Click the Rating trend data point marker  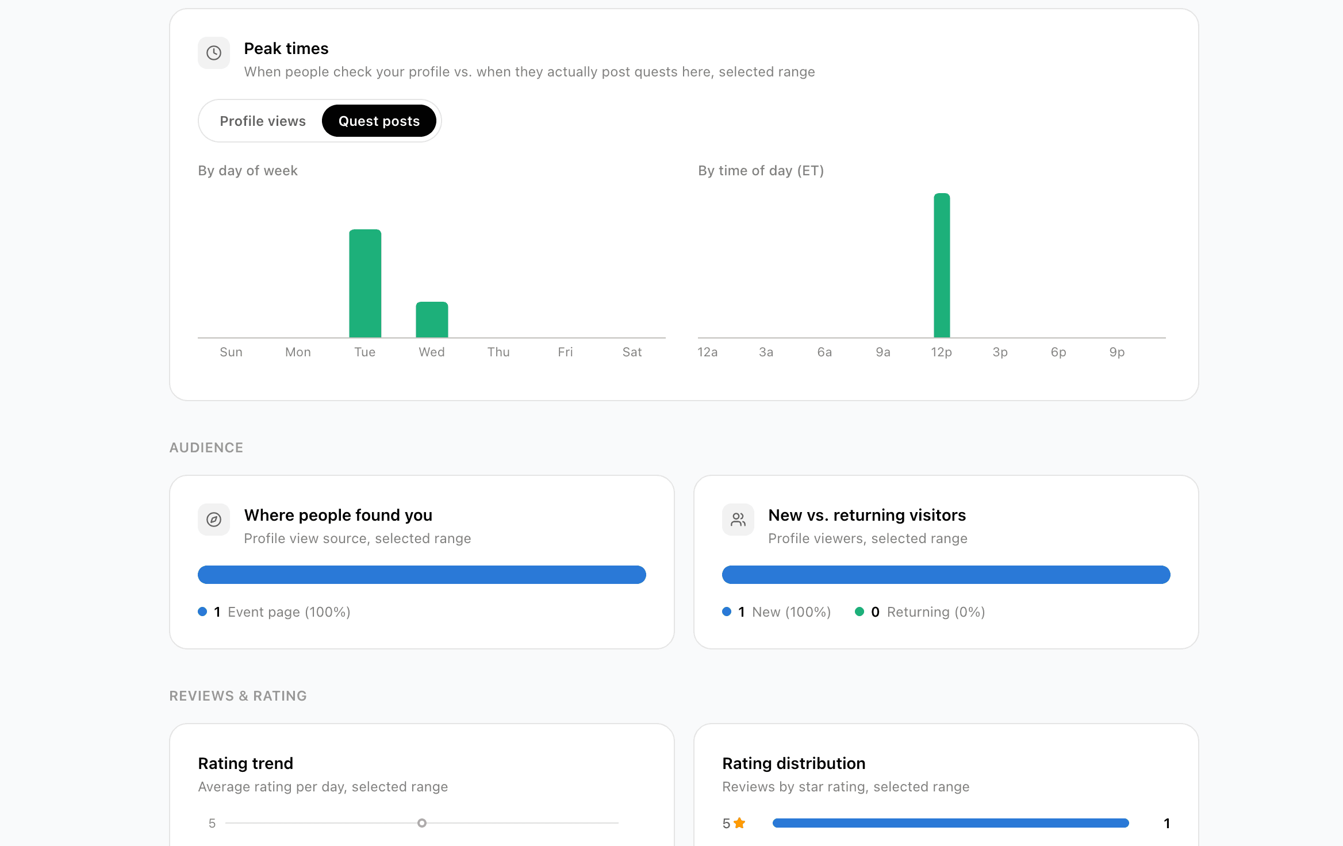422,823
